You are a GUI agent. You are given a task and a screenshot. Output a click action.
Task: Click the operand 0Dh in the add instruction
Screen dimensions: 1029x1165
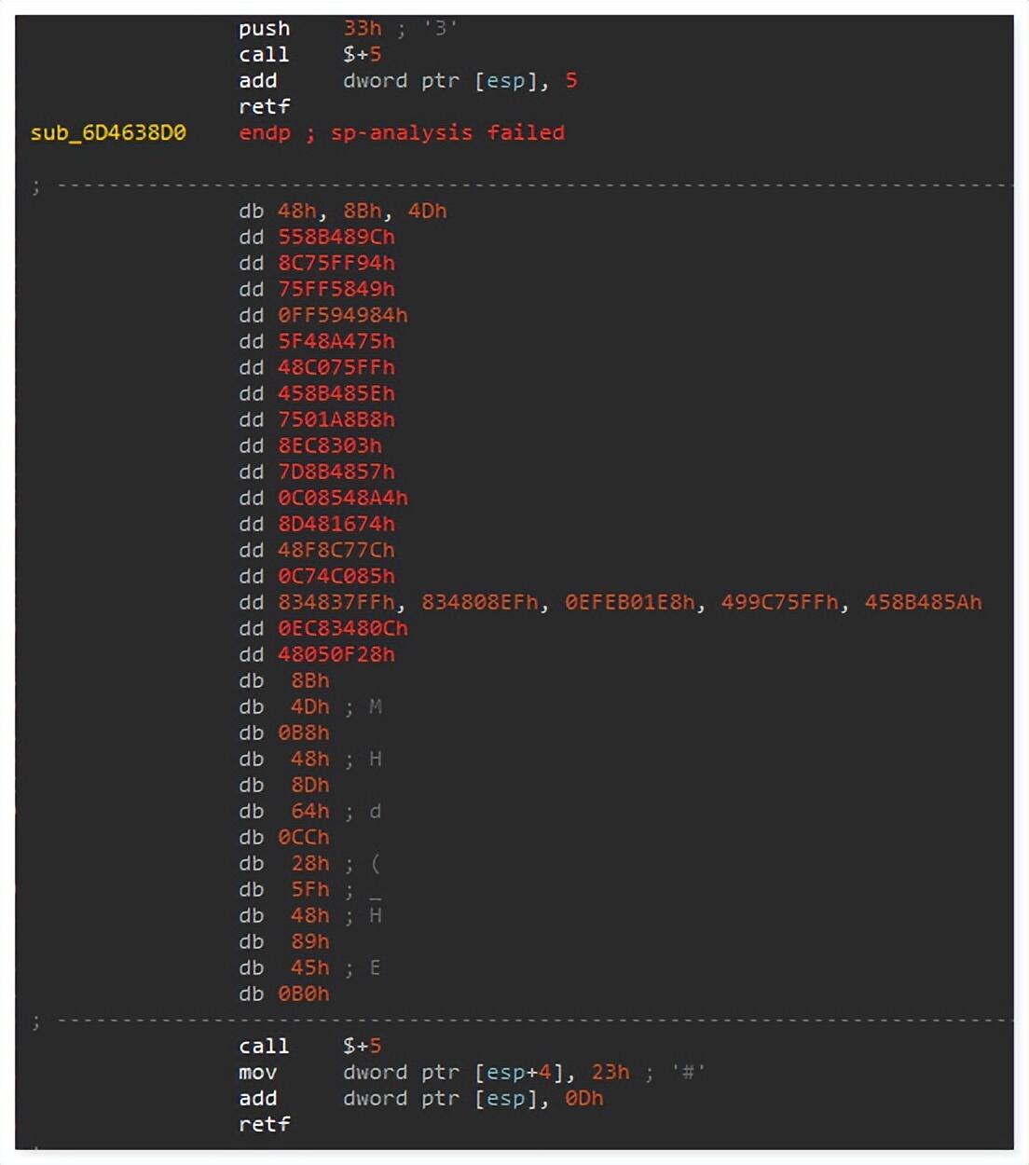(583, 1099)
